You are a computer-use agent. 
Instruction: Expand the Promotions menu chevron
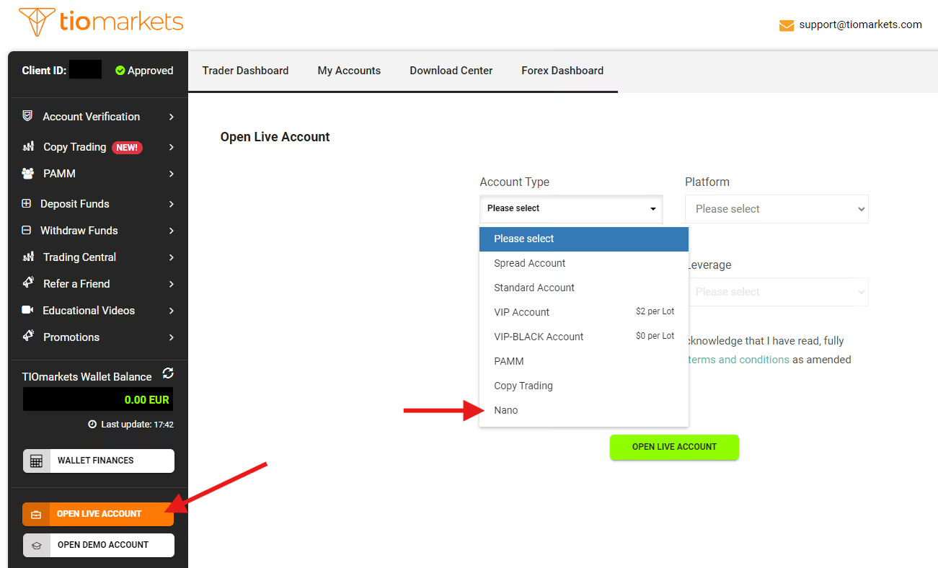pos(172,337)
